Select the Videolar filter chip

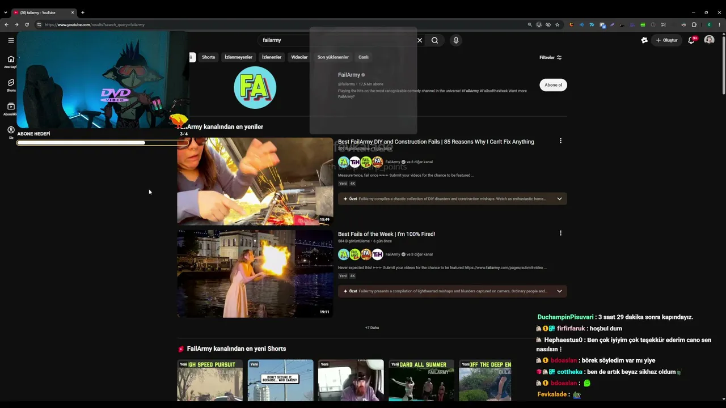[299, 57]
